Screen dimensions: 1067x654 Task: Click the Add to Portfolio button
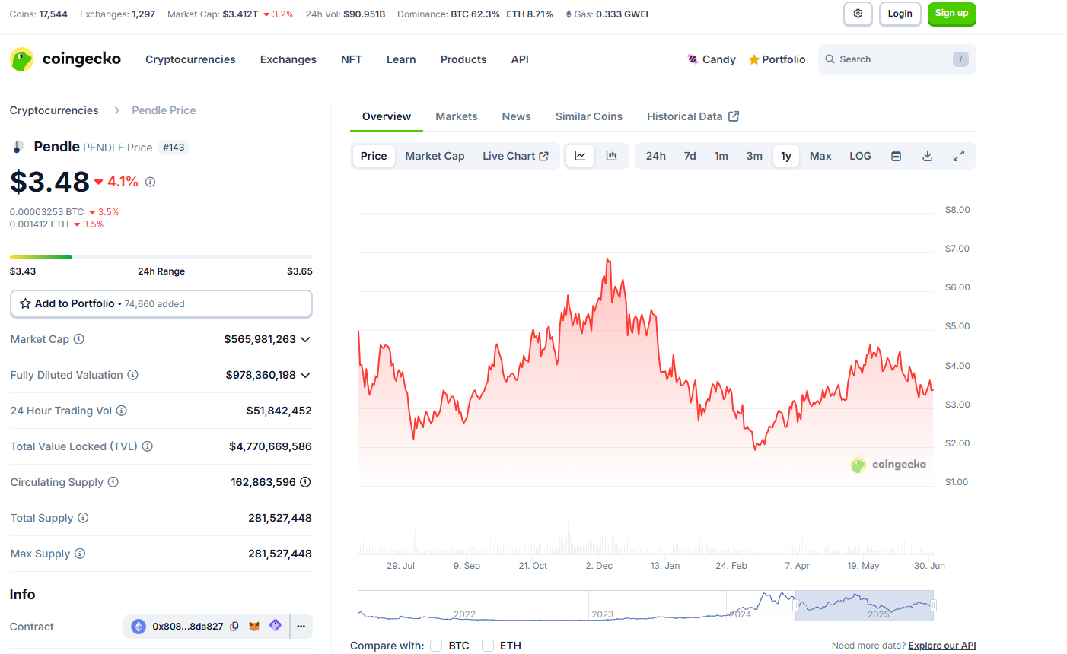pyautogui.click(x=161, y=303)
